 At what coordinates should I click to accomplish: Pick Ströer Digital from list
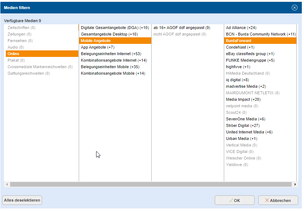point(243,125)
